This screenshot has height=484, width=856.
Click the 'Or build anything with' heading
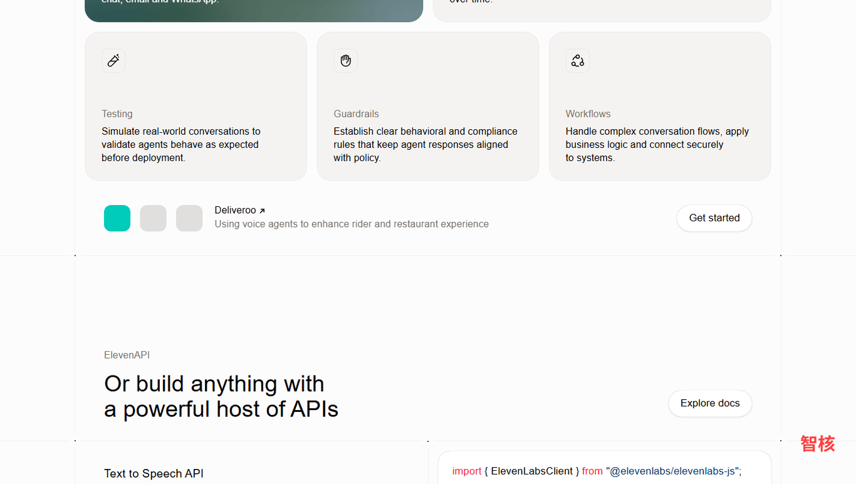(221, 396)
